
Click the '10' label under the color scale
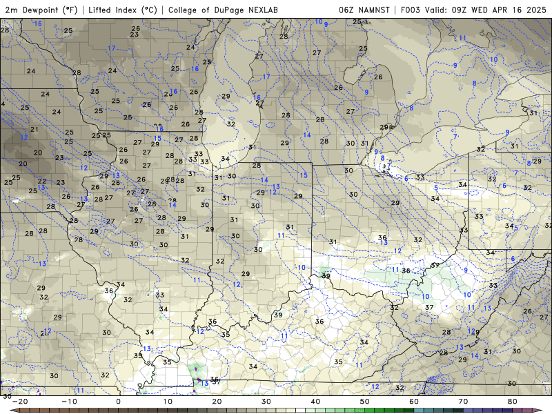(168, 402)
